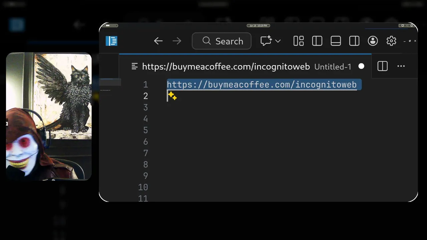427x240 pixels.
Task: Click line number 10 in gutter
Action: pyautogui.click(x=143, y=187)
